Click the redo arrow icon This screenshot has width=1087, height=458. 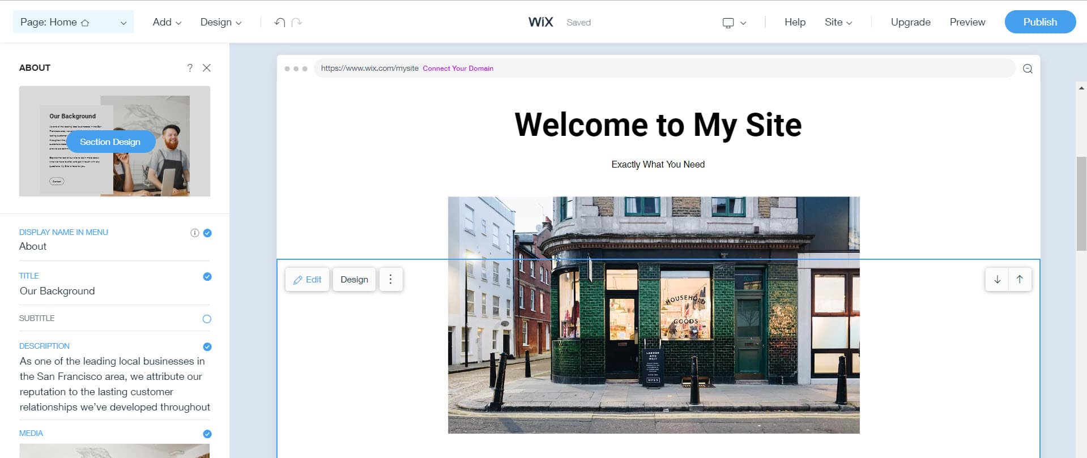pos(297,22)
